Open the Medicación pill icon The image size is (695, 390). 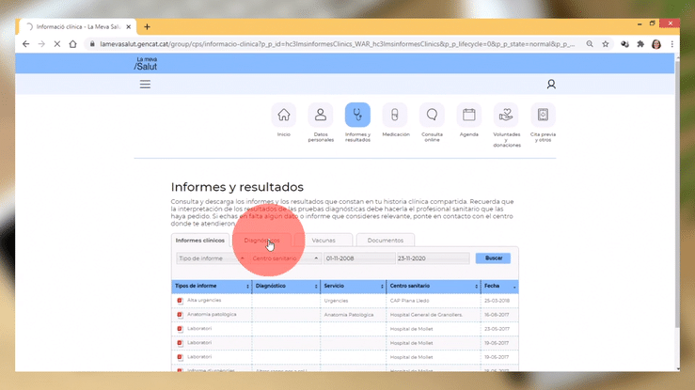tap(395, 116)
